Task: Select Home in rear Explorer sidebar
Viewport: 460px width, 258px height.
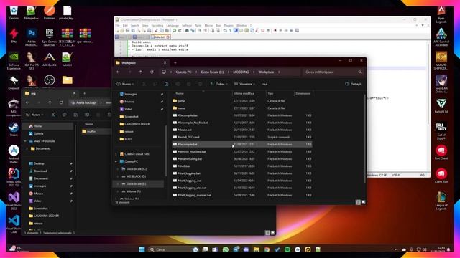Action: click(x=48, y=126)
